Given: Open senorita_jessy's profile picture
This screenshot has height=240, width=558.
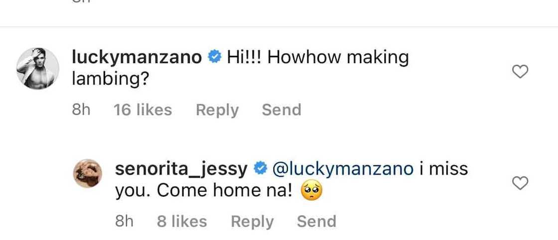Looking at the screenshot, I should [x=88, y=173].
